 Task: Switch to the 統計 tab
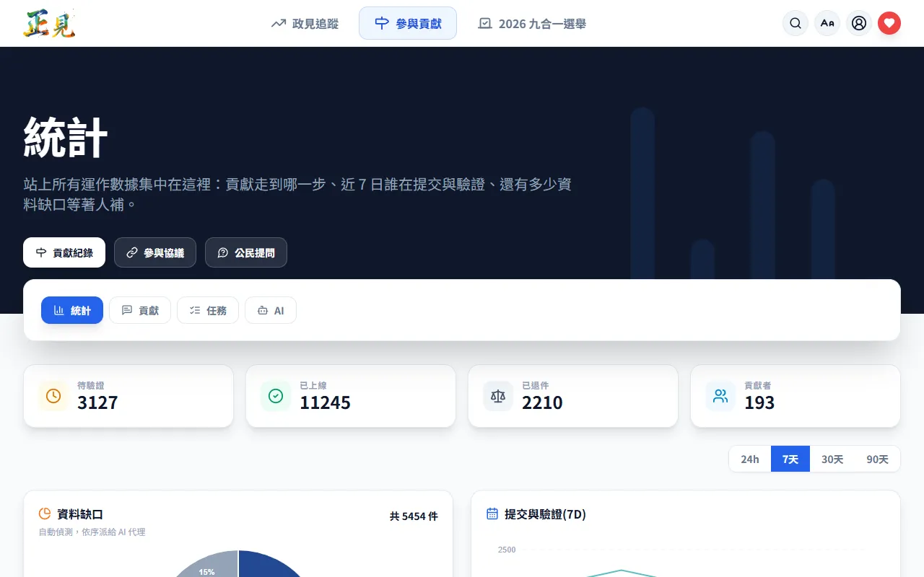click(x=72, y=310)
